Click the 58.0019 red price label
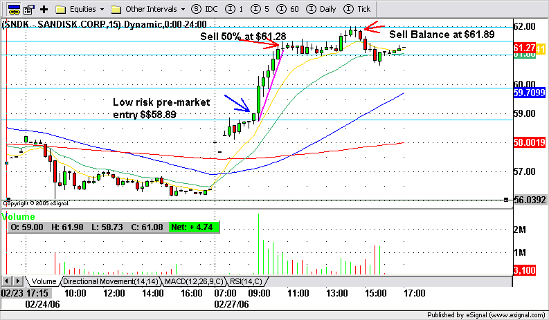 coord(530,142)
